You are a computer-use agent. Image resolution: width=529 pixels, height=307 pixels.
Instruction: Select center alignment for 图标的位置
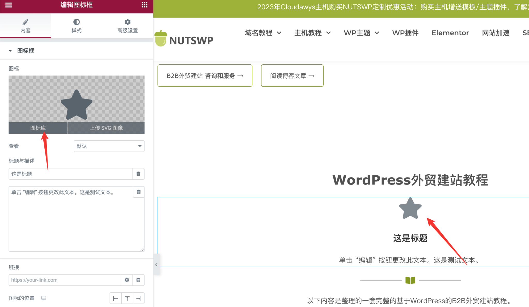pos(127,298)
